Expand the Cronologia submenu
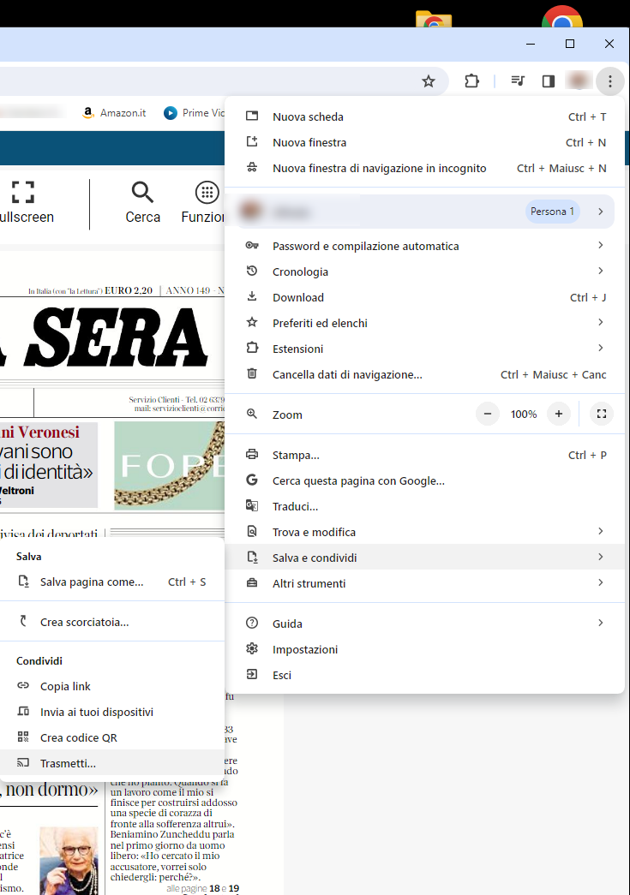Viewport: 630px width, 895px height. pyautogui.click(x=600, y=271)
